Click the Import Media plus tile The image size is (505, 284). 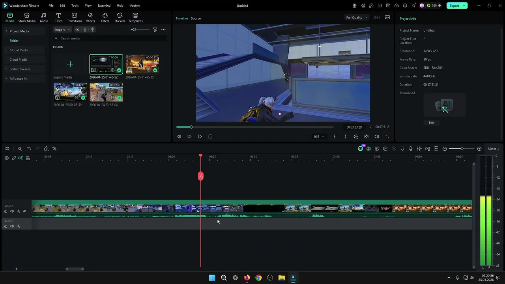[x=70, y=64]
